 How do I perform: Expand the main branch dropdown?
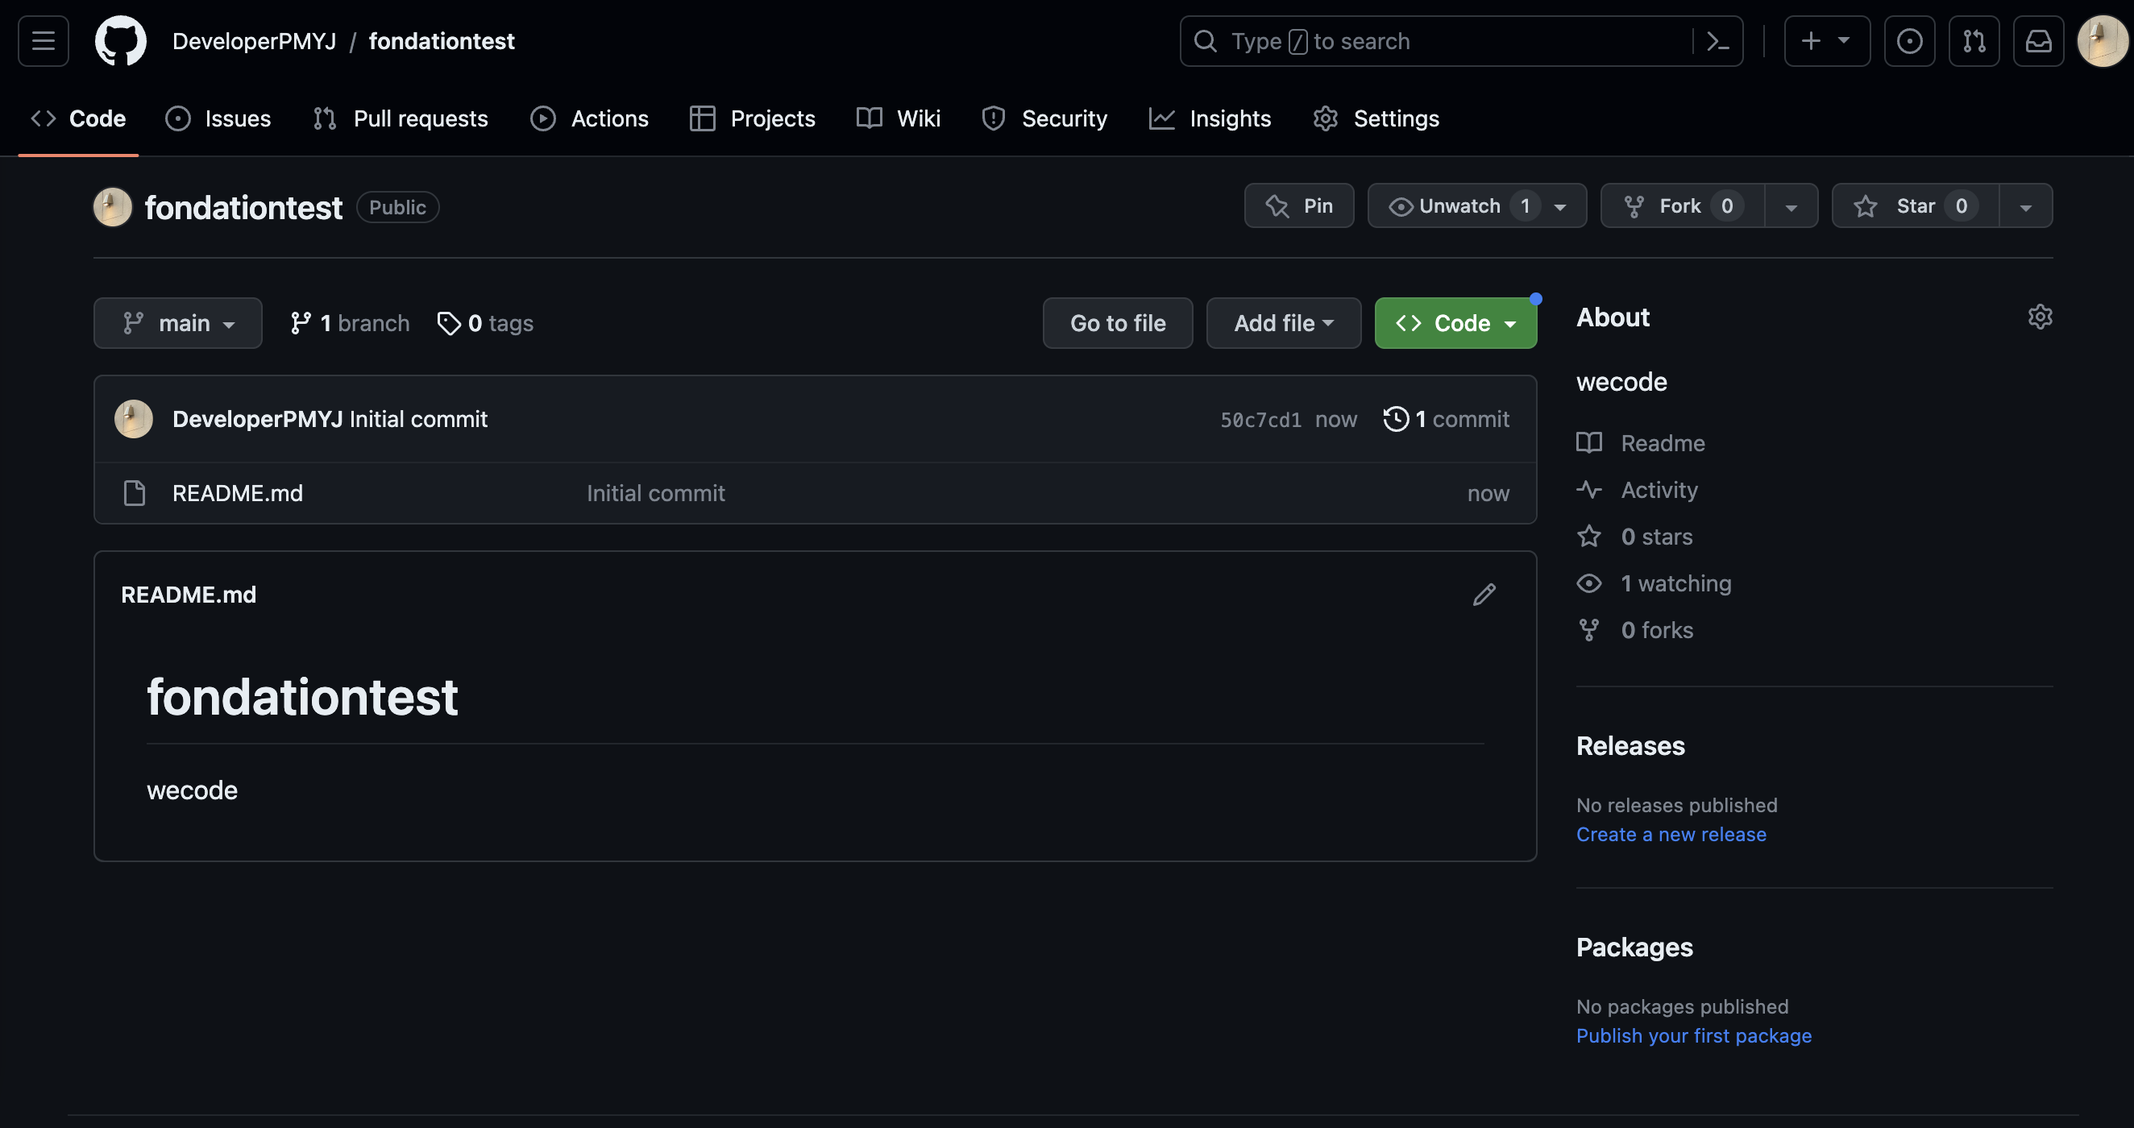click(178, 323)
